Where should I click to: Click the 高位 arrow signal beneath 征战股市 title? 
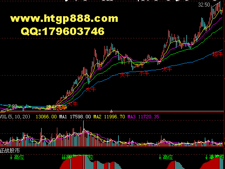click(17, 157)
